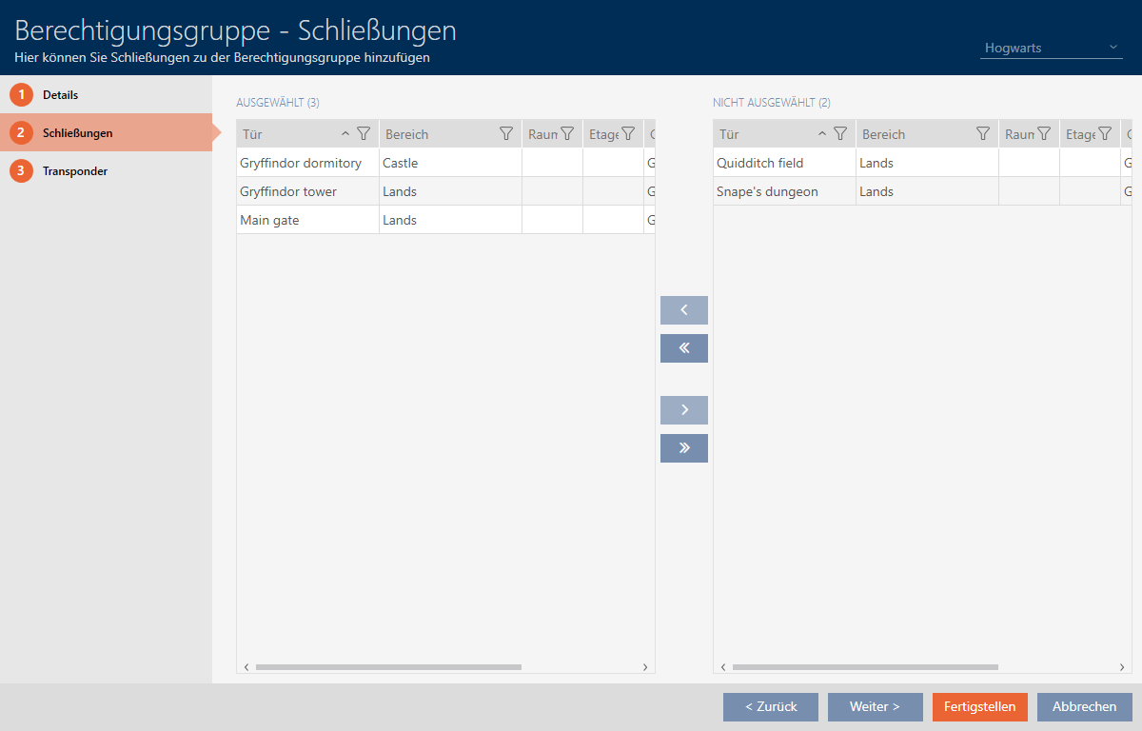Select the Snape's dungeon row

pos(767,191)
